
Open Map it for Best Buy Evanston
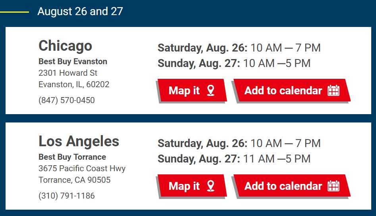click(x=192, y=90)
